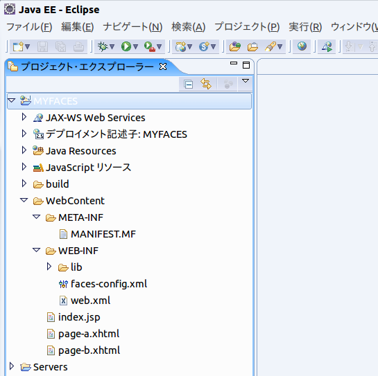The image size is (378, 376).
Task: Click the Debug bug icon in toolbar
Action: [x=103, y=46]
